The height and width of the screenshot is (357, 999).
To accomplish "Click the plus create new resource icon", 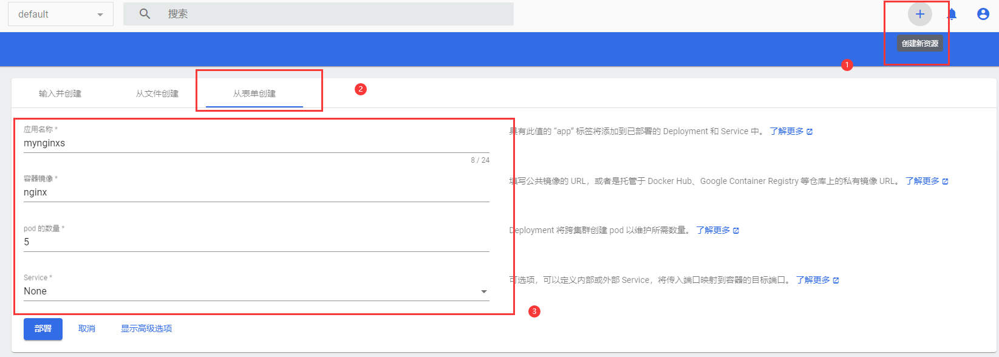I will coord(919,14).
